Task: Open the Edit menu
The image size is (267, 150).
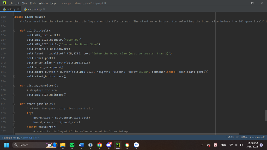Action: click(x=17, y=3)
